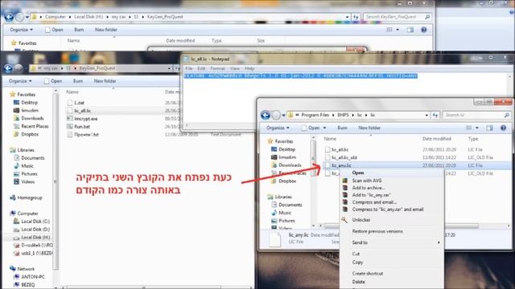Open Desktop favorite in lic window sidebar
The width and height of the screenshot is (515, 289).
[286, 149]
